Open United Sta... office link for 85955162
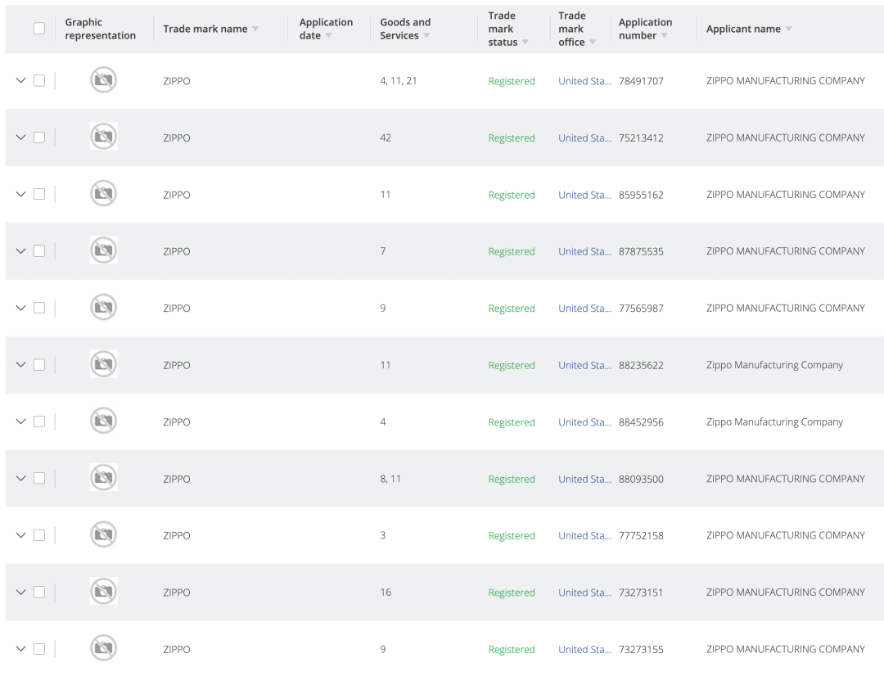This screenshot has height=676, width=884. [584, 195]
